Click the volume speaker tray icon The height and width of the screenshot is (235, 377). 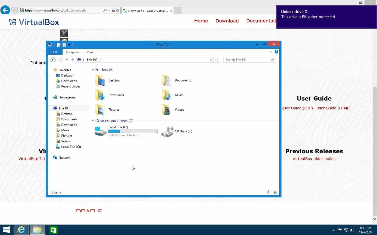click(x=352, y=230)
